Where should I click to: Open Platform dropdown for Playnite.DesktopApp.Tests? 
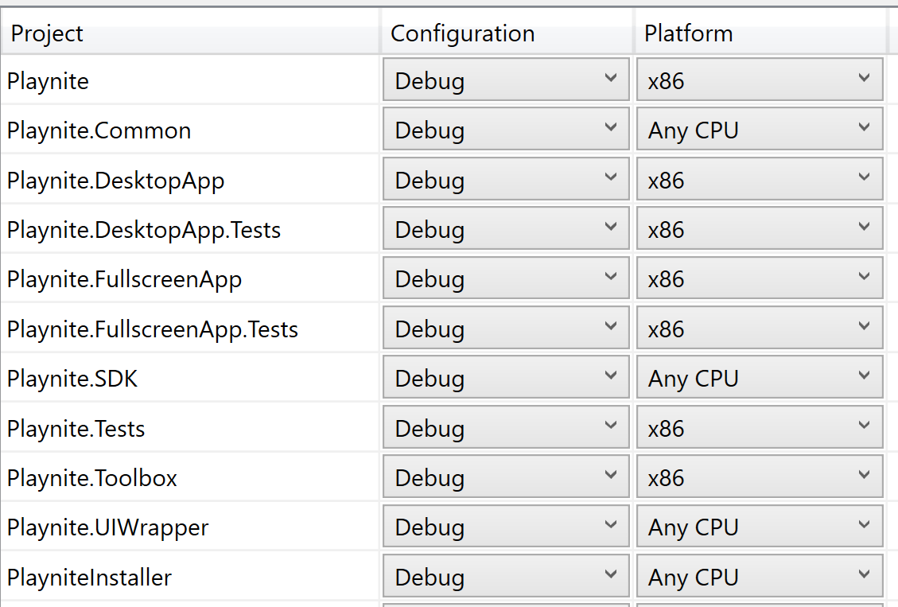[x=760, y=228]
